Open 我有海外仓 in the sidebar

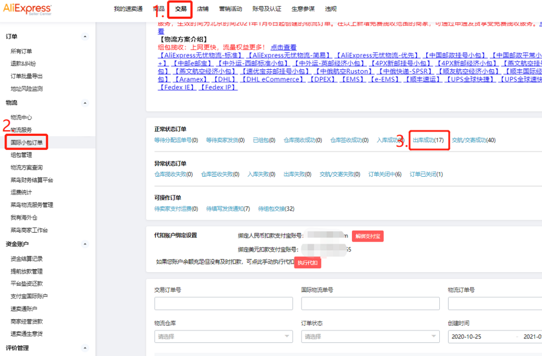[24, 218]
